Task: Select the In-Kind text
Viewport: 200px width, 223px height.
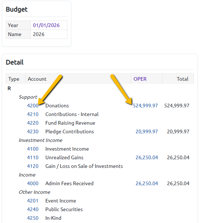Action: click(x=53, y=218)
